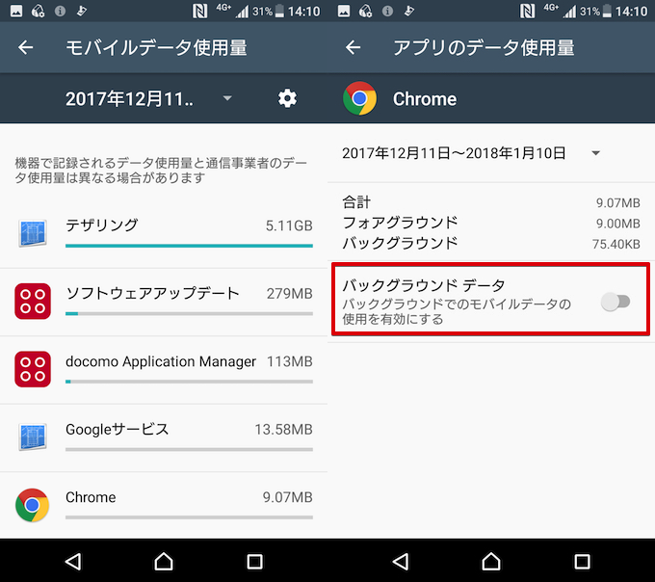
Task: Tap the Chrome icon in usage list
Action: (x=32, y=504)
